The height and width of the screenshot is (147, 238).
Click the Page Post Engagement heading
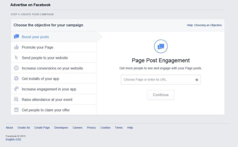(161, 60)
